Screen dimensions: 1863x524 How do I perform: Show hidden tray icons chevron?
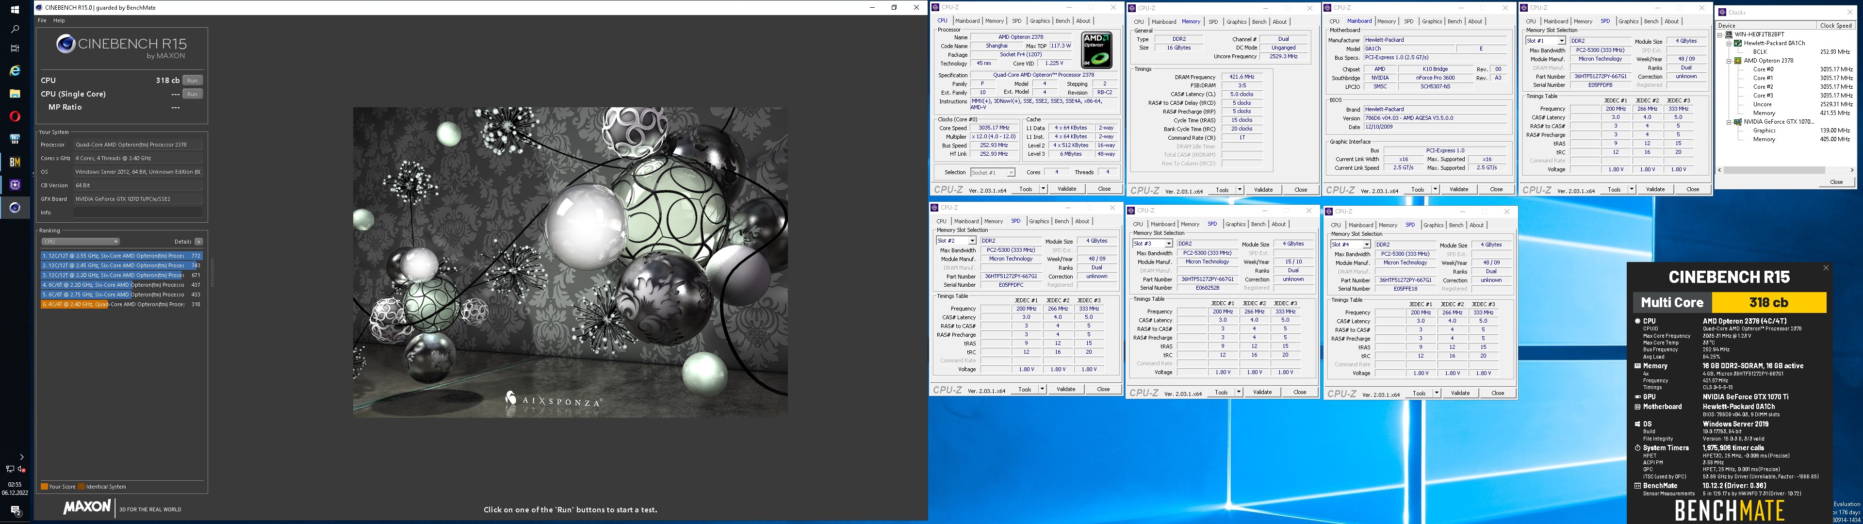click(21, 457)
